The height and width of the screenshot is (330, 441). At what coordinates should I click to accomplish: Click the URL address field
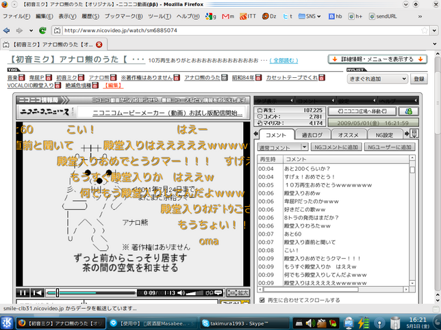pyautogui.click(x=242, y=30)
